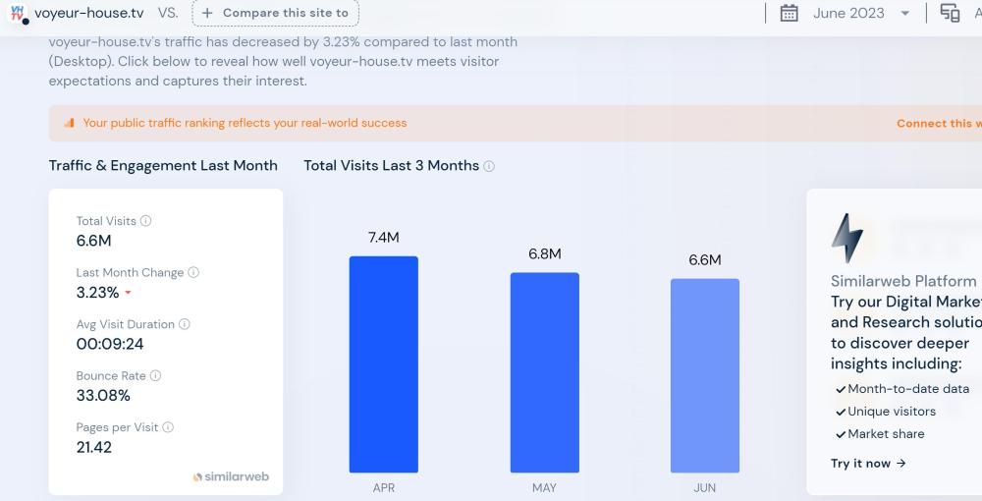The height and width of the screenshot is (501, 982).
Task: Click the voyeur-house.tv site favicon
Action: (x=18, y=13)
